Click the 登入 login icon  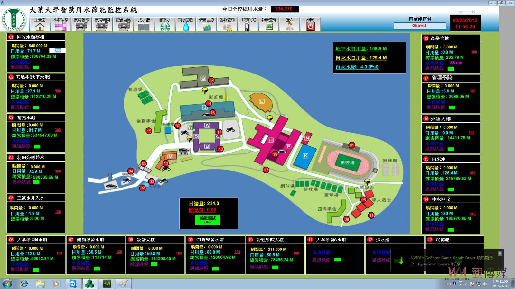tap(290, 24)
